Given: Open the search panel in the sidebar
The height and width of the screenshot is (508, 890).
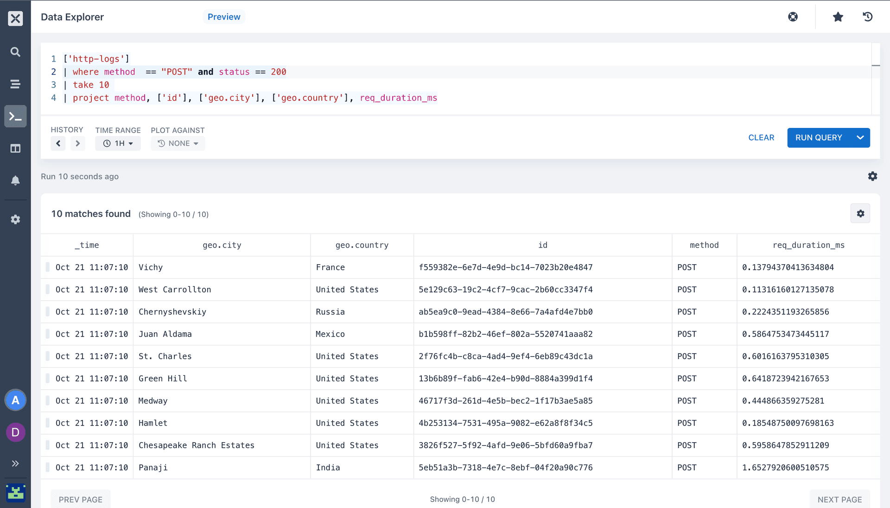Looking at the screenshot, I should point(15,52).
